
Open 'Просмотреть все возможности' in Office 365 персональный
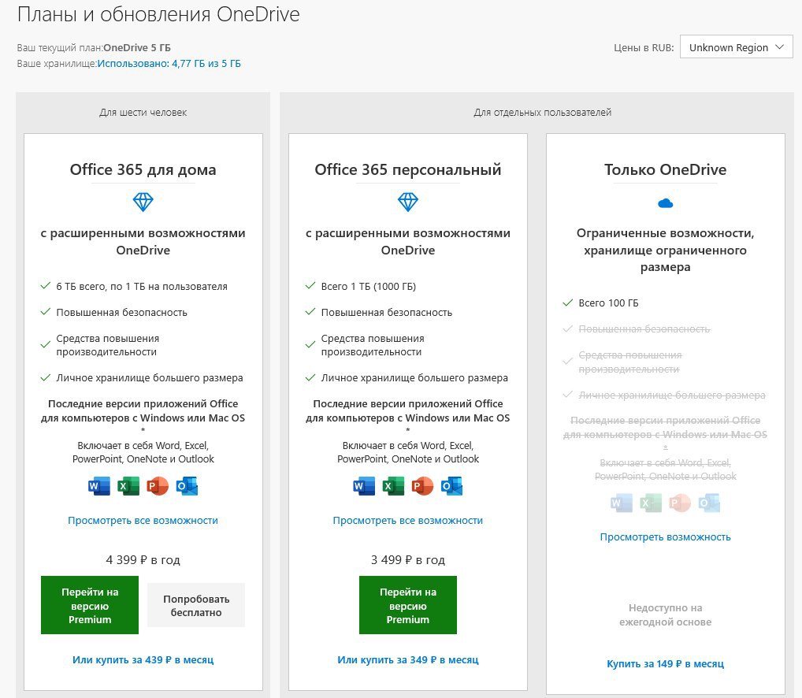pyautogui.click(x=408, y=521)
